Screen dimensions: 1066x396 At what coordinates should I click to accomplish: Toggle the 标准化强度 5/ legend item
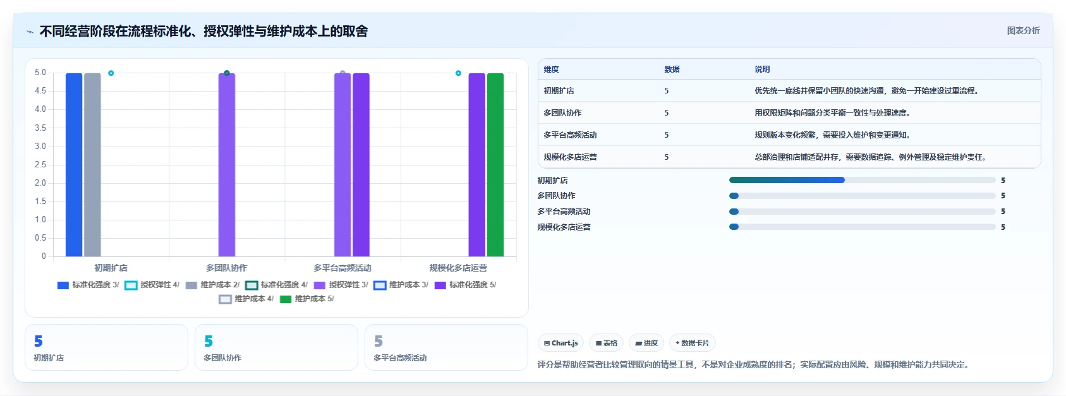(x=465, y=285)
